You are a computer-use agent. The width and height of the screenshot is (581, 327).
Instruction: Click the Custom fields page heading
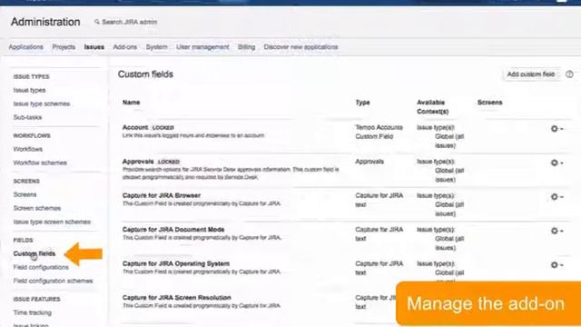point(145,74)
